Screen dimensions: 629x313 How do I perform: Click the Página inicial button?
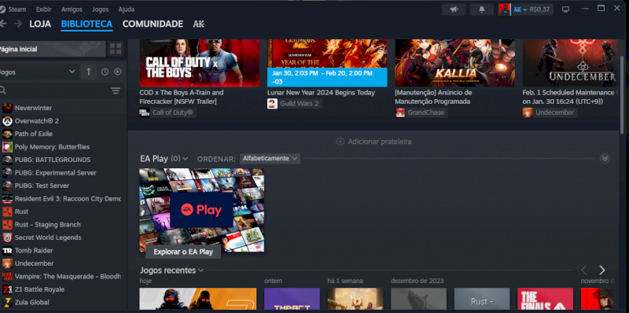point(52,49)
